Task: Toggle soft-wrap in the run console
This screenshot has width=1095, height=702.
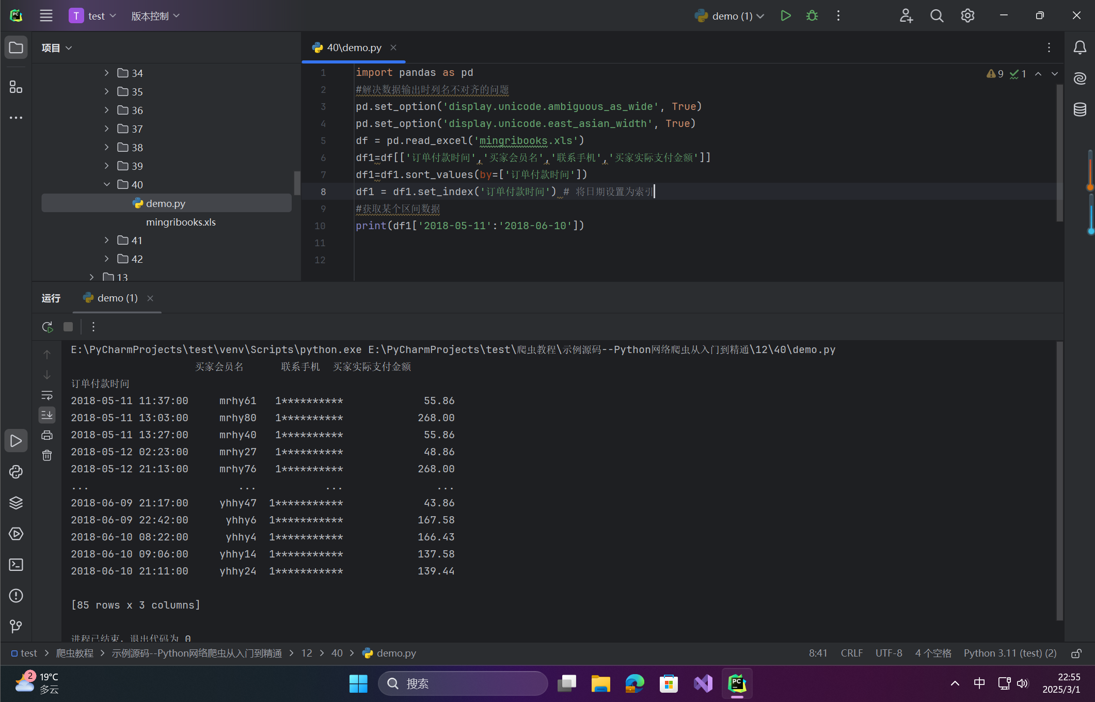Action: [47, 395]
